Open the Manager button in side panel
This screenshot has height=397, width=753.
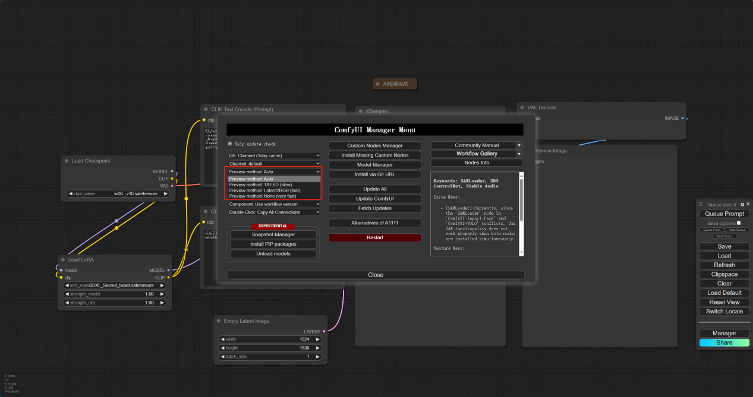coord(724,334)
